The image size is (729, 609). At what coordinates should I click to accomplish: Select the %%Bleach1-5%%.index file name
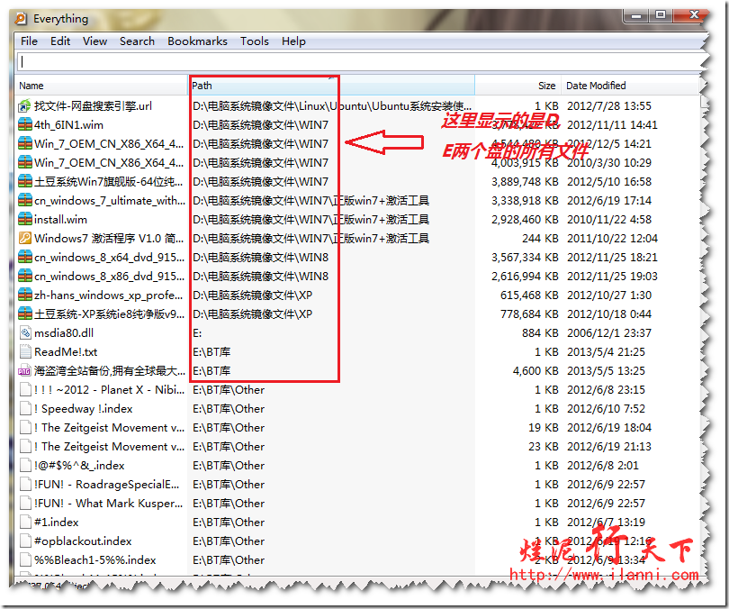94,560
